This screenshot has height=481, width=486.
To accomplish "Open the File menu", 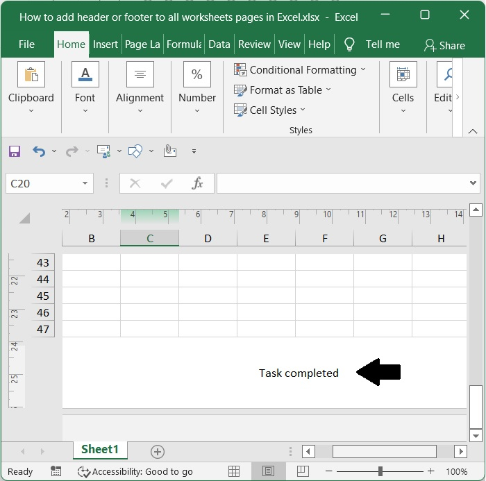I will pyautogui.click(x=26, y=44).
